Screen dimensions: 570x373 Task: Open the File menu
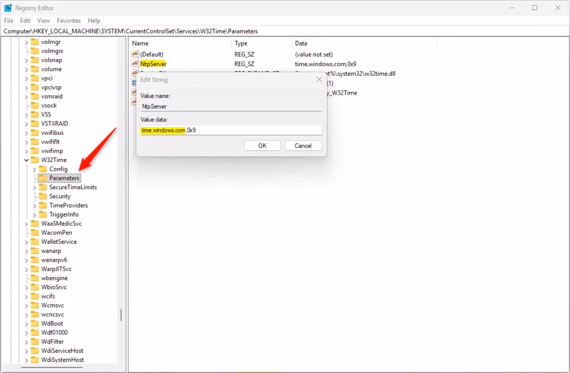click(x=8, y=21)
